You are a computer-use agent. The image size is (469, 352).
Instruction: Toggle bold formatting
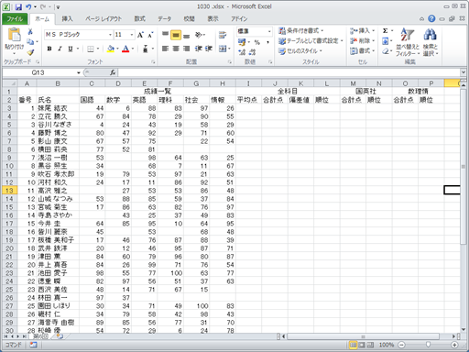click(49, 49)
